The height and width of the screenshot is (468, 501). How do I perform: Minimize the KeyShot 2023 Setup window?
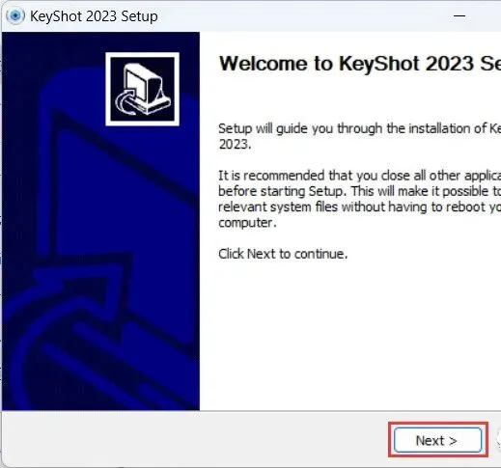tap(459, 15)
